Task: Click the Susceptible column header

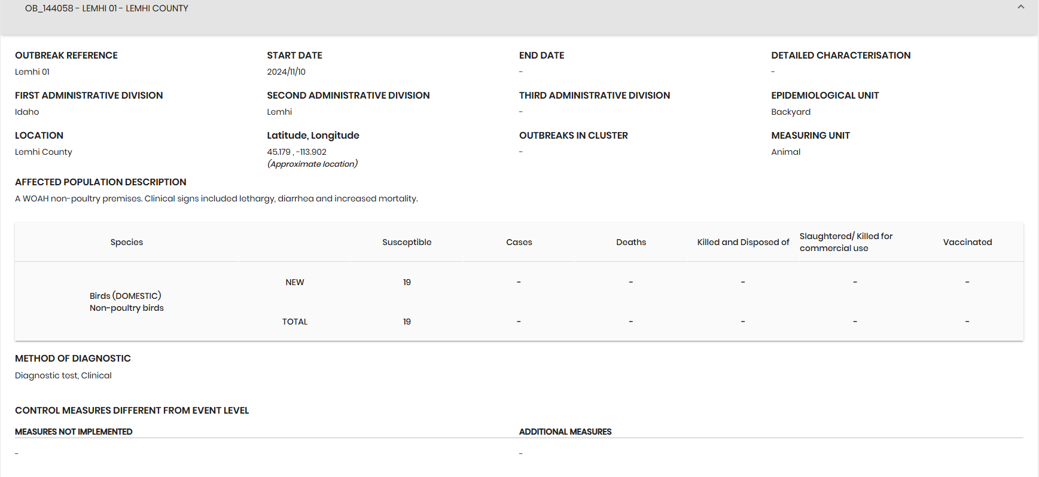Action: [x=407, y=242]
